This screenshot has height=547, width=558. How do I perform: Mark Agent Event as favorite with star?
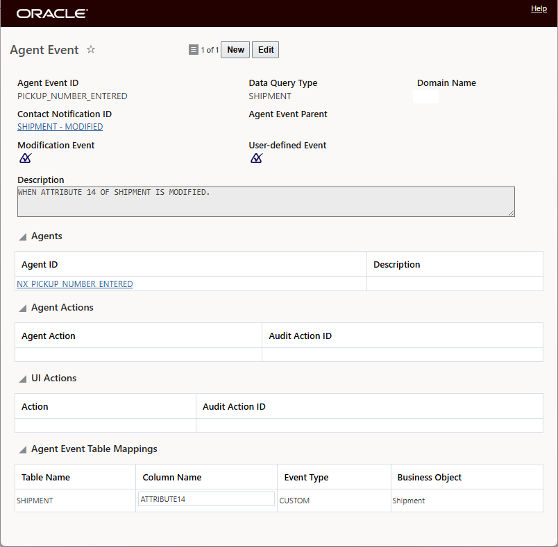tap(91, 49)
